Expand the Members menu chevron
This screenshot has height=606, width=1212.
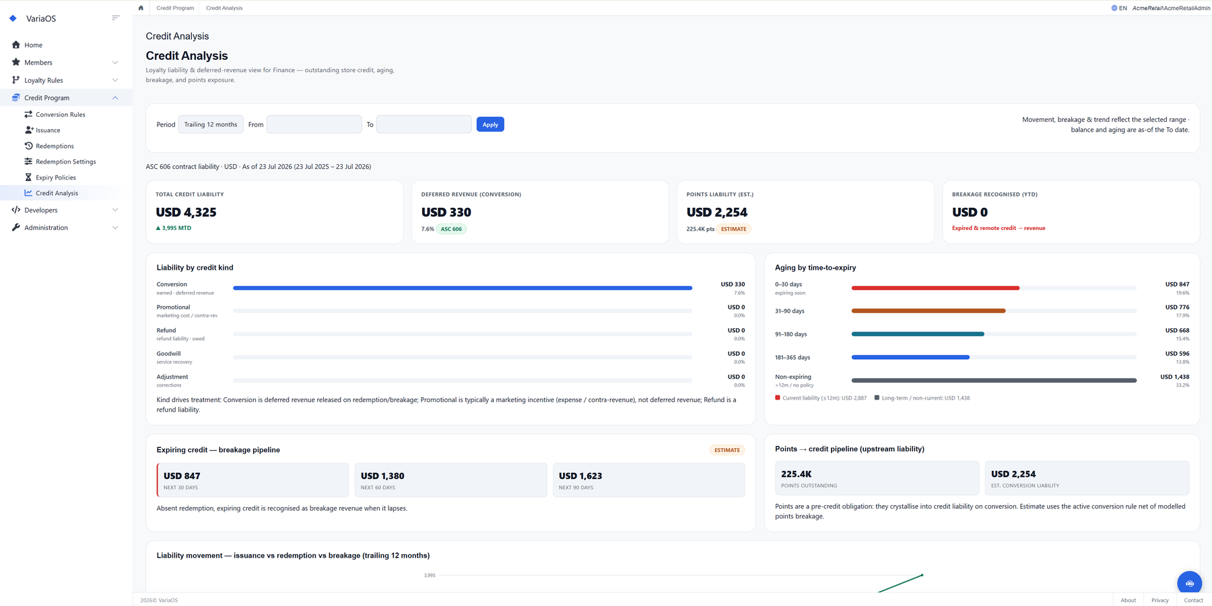point(115,63)
